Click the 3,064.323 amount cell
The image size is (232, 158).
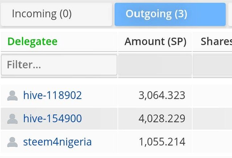click(x=155, y=95)
